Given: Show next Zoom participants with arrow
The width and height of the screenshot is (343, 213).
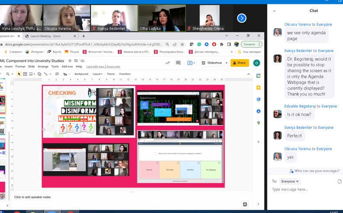Looking at the screenshot, I should 242,18.
